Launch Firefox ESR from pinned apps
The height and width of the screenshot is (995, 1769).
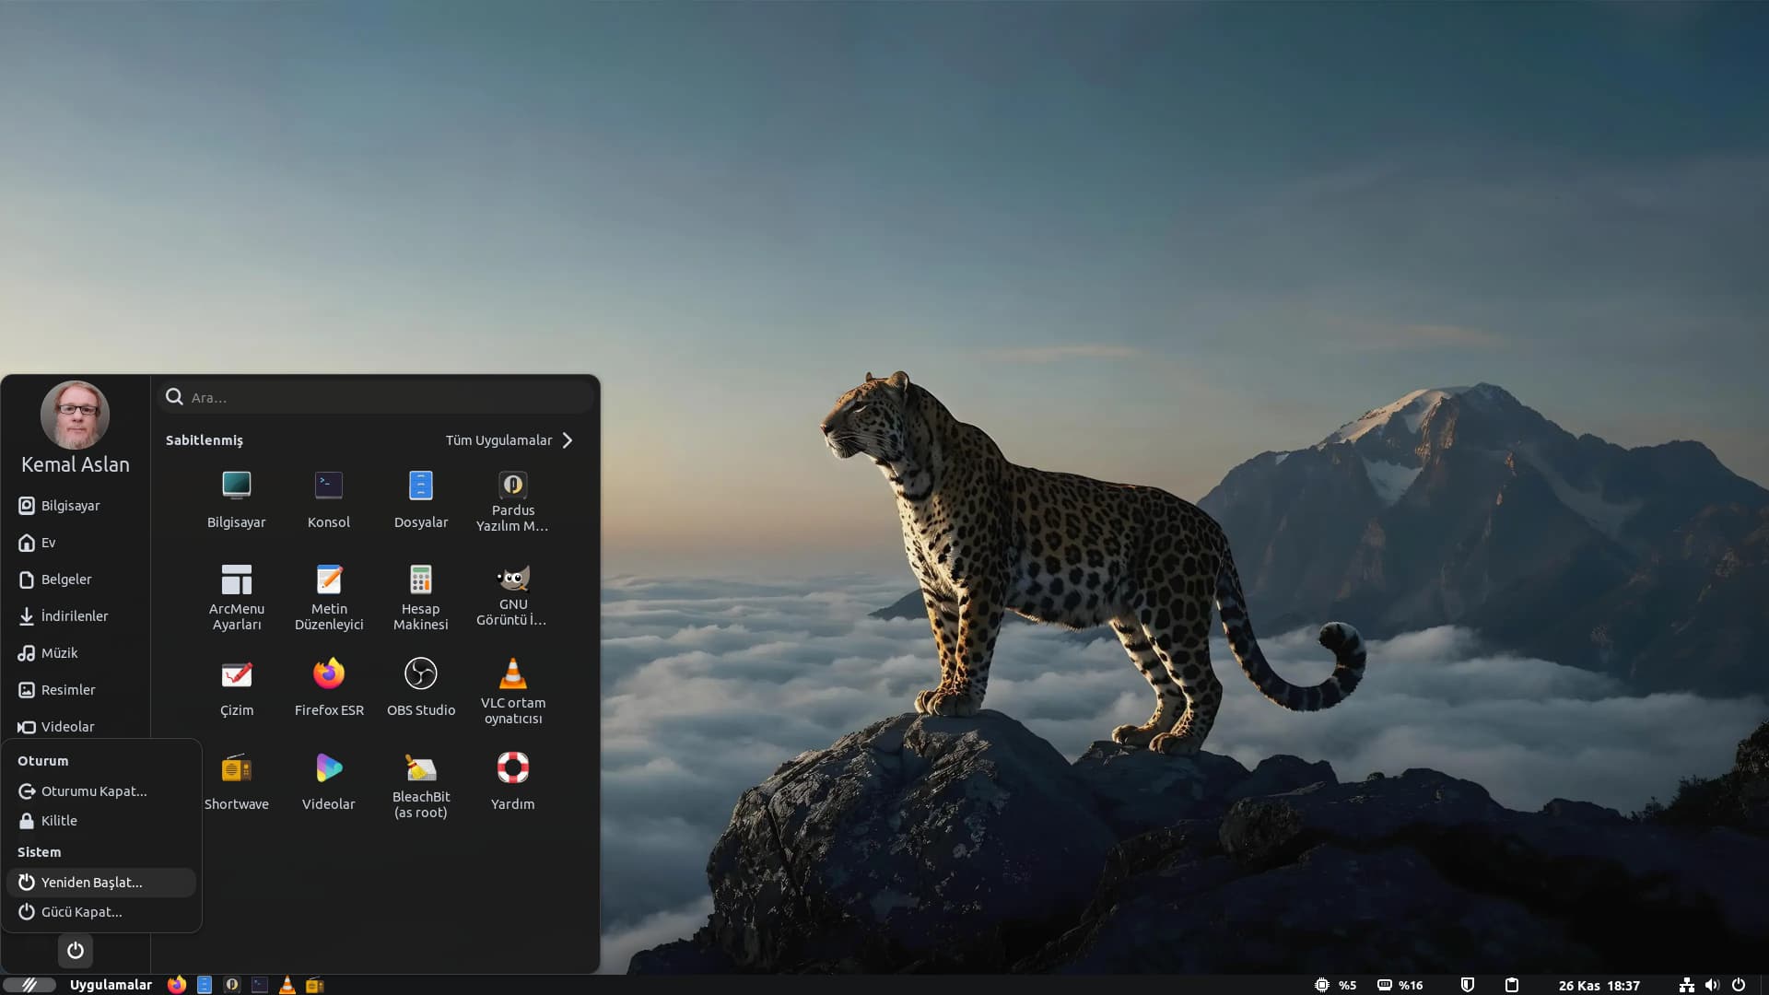click(x=329, y=686)
